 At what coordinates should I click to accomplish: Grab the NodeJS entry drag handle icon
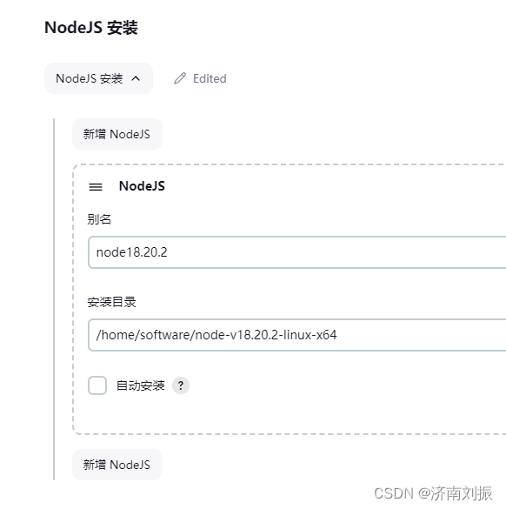click(96, 187)
